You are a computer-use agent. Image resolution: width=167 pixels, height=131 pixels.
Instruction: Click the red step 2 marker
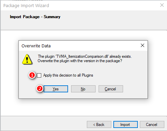pyautogui.click(x=40, y=89)
